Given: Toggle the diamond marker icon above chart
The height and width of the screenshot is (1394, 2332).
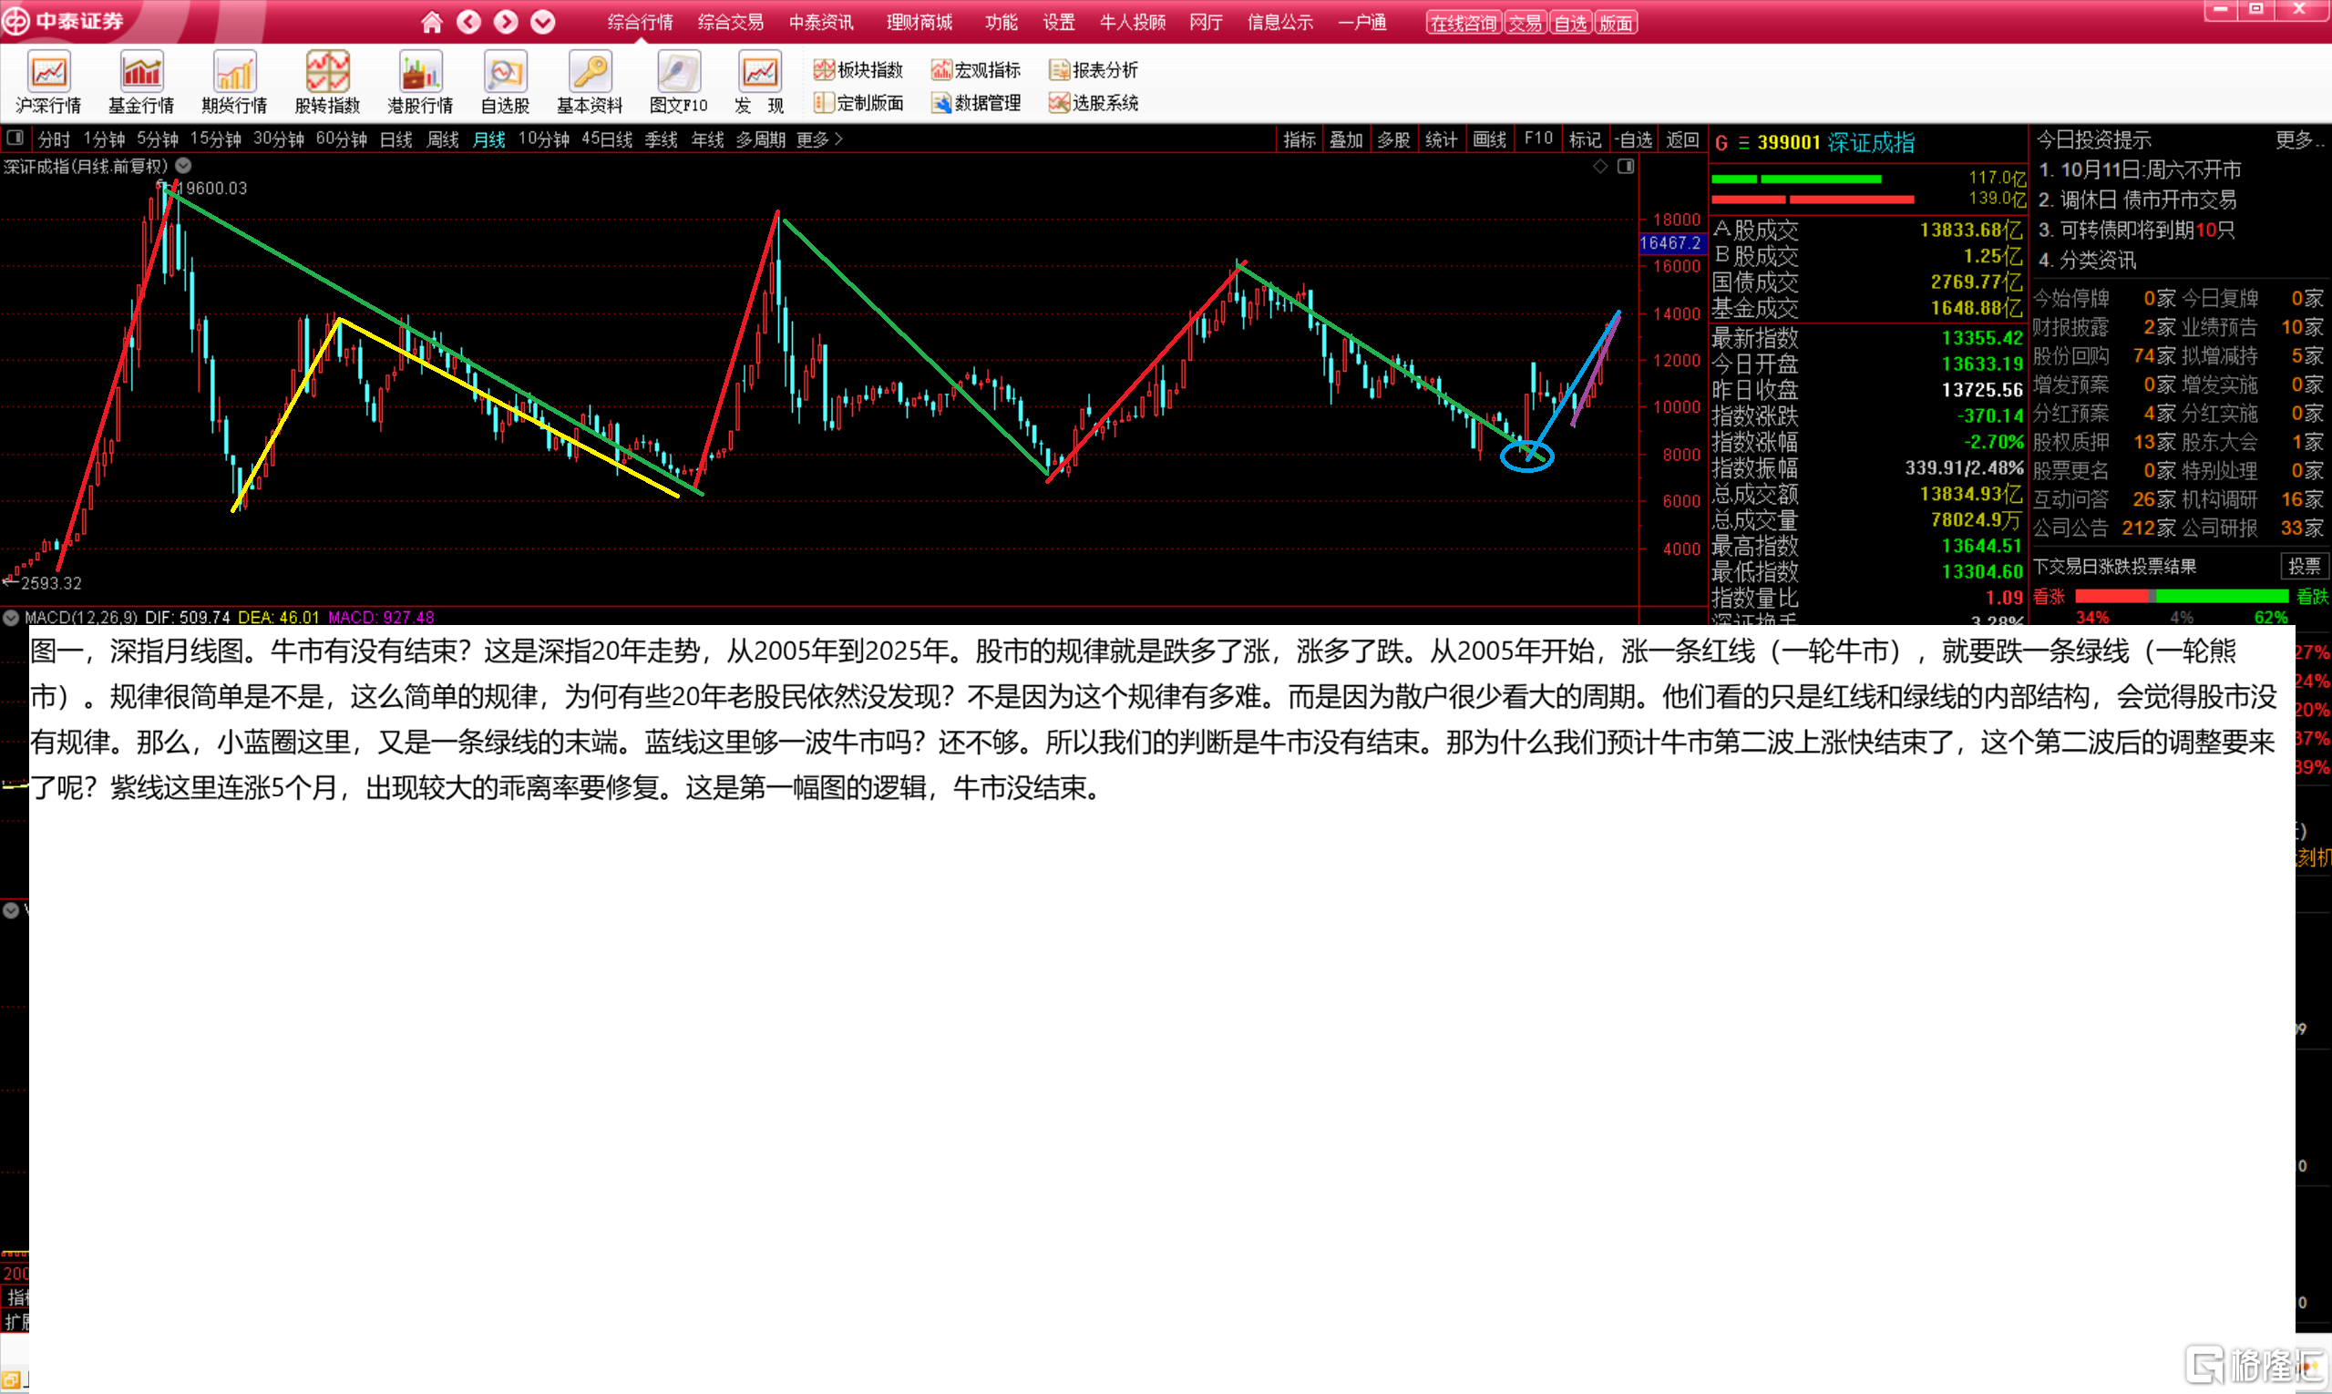Looking at the screenshot, I should (1600, 166).
